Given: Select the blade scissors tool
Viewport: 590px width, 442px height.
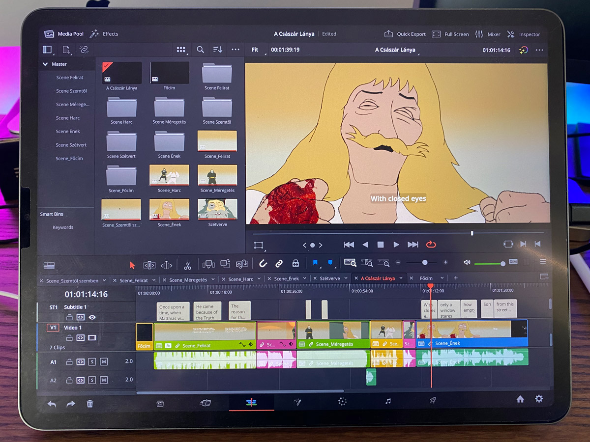Looking at the screenshot, I should (x=187, y=265).
